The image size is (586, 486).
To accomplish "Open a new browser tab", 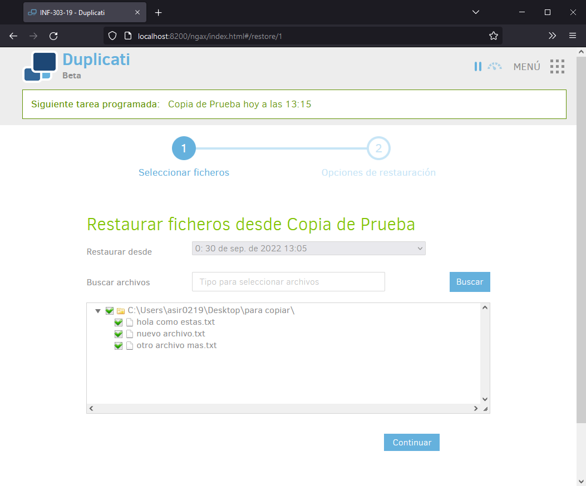I will click(x=159, y=12).
